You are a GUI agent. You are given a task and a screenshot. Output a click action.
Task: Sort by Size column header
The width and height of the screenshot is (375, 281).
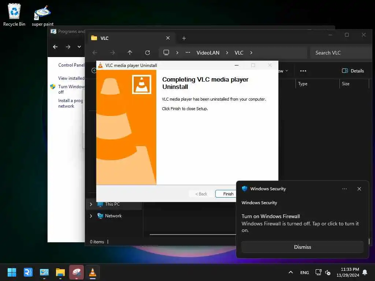(354, 84)
